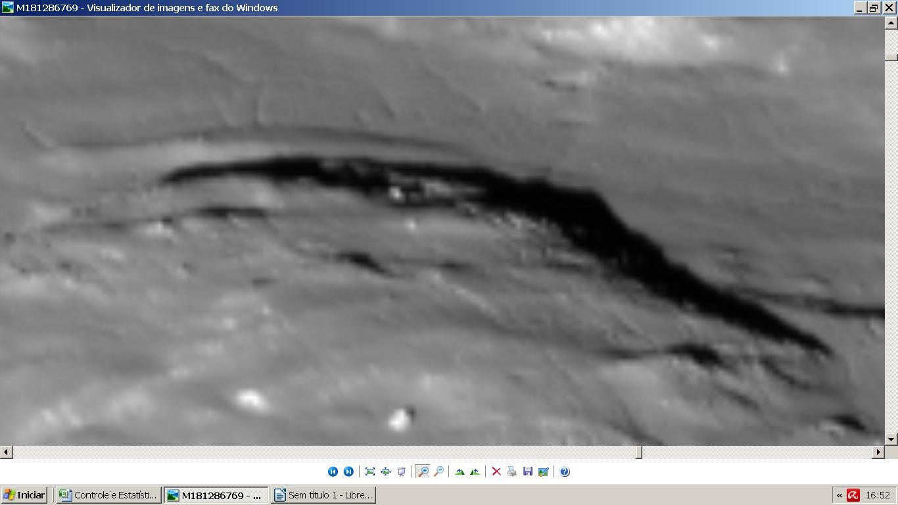The height and width of the screenshot is (505, 898).
Task: Save a copy using the floppy disk icon
Action: coord(528,471)
